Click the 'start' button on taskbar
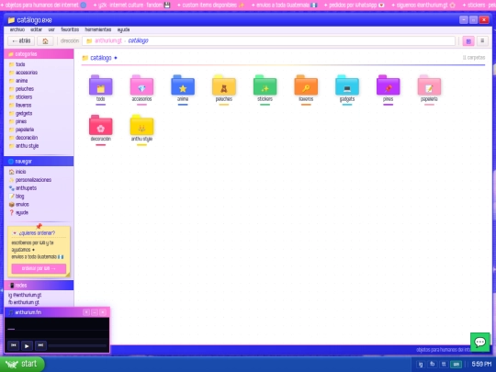The height and width of the screenshot is (372, 496). coord(22,364)
